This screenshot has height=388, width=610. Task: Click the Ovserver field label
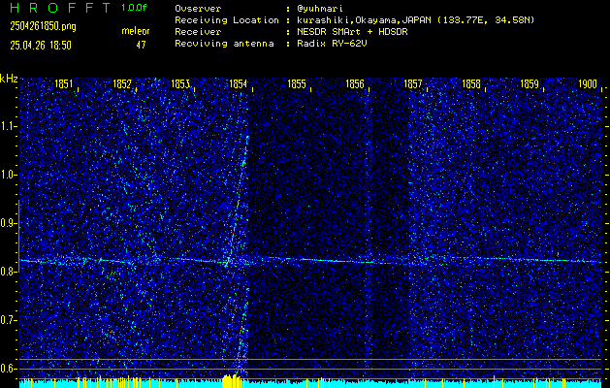coord(198,9)
